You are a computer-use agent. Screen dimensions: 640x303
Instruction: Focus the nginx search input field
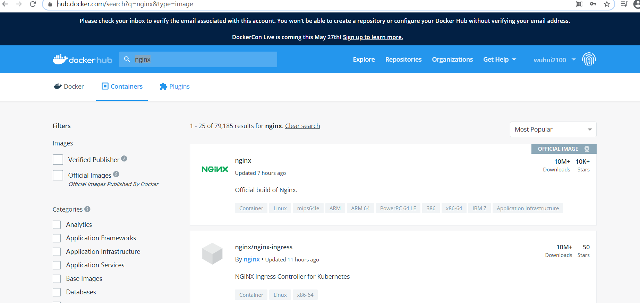[198, 59]
